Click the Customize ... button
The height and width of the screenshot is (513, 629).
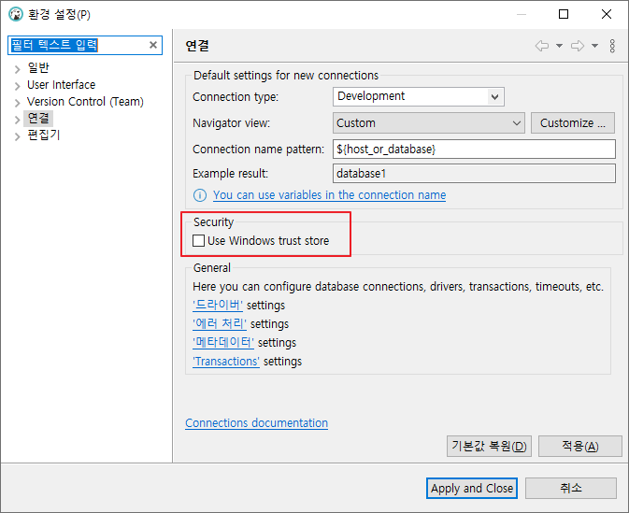pyautogui.click(x=572, y=122)
